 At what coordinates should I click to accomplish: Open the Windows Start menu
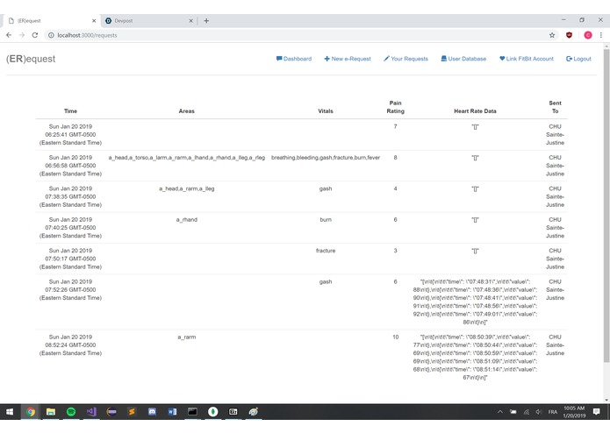point(10,412)
